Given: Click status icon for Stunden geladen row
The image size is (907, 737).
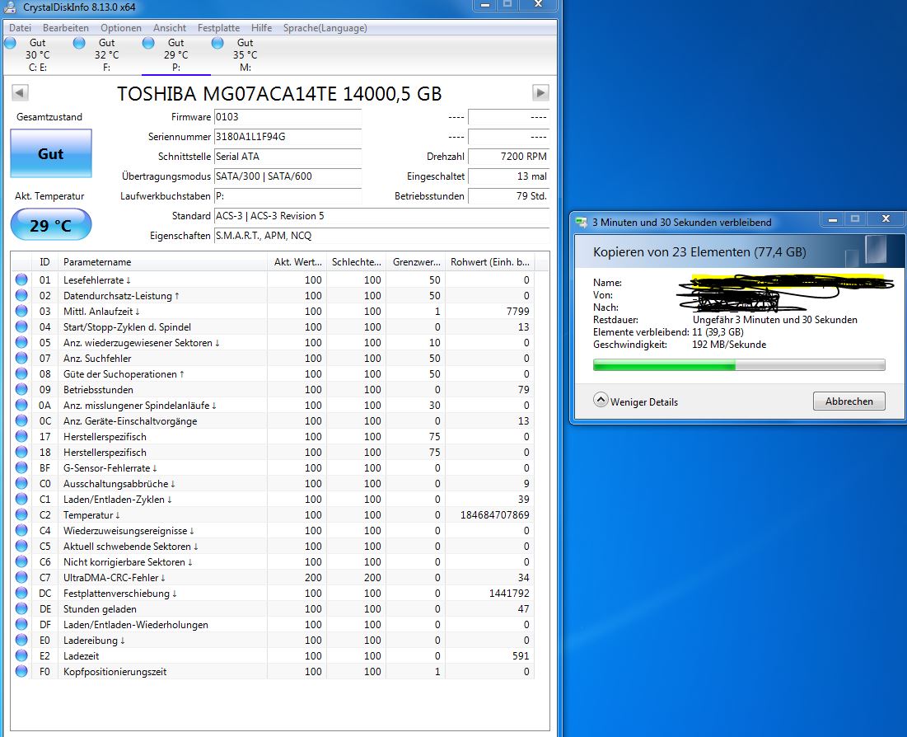Looking at the screenshot, I should pos(21,608).
